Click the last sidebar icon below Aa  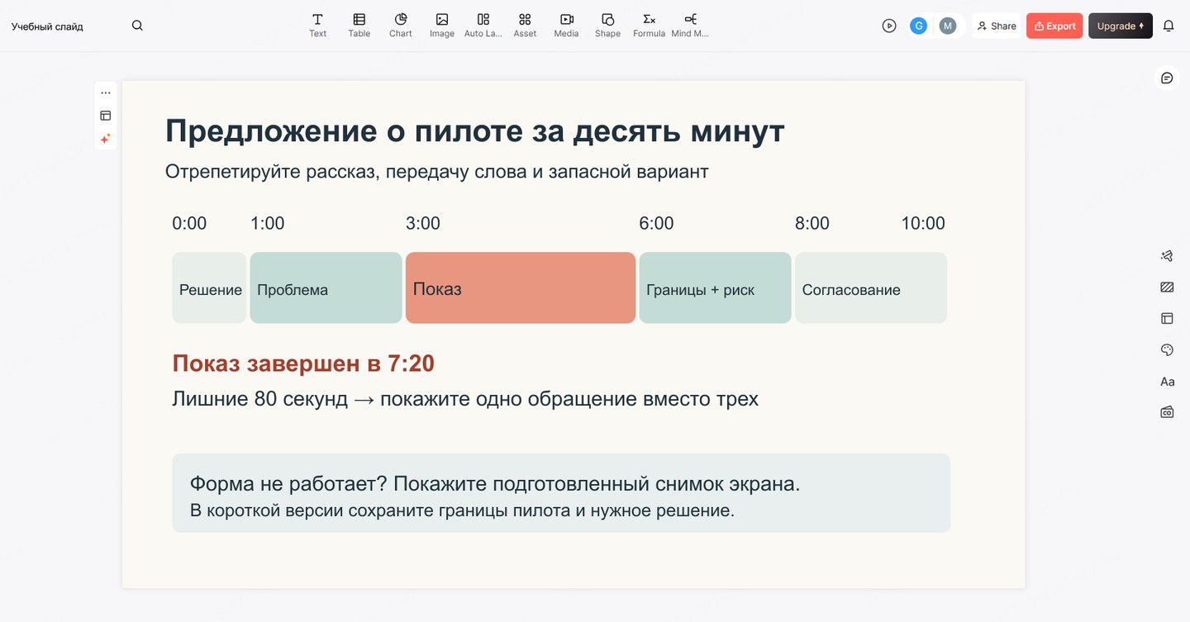[1167, 411]
